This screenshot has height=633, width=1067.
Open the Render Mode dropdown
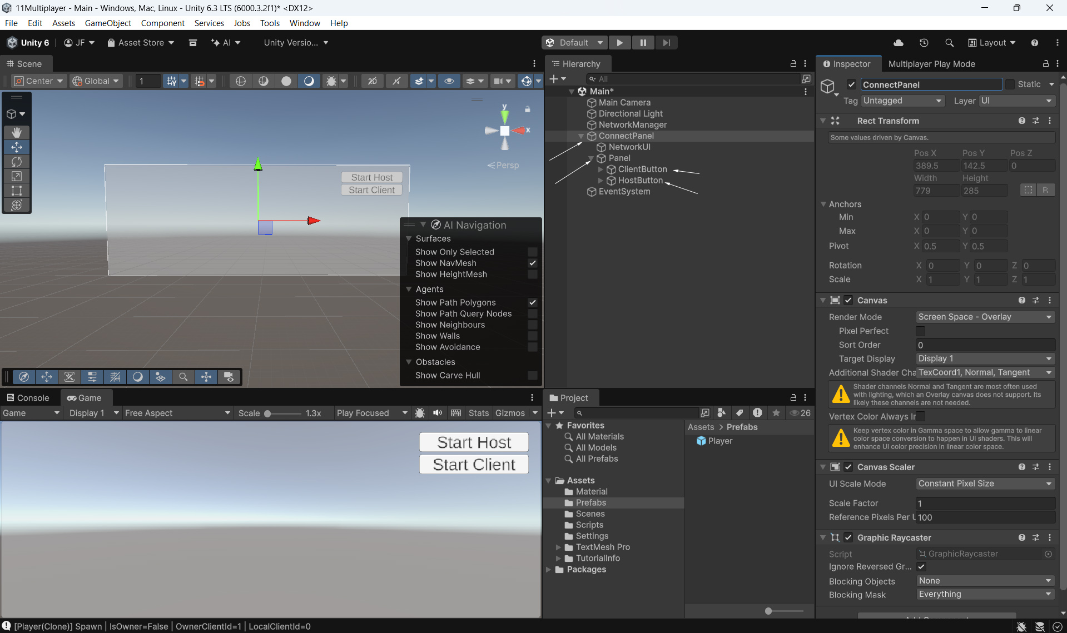pyautogui.click(x=985, y=317)
